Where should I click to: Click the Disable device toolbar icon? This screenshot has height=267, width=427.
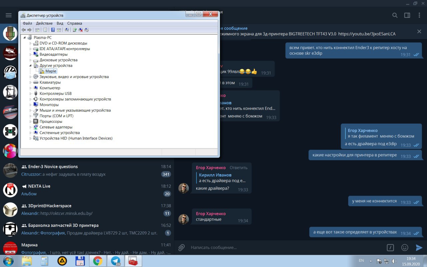click(86, 30)
